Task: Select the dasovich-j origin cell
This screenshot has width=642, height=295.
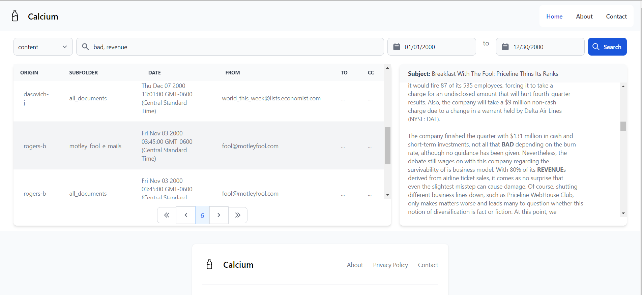Action: click(36, 98)
